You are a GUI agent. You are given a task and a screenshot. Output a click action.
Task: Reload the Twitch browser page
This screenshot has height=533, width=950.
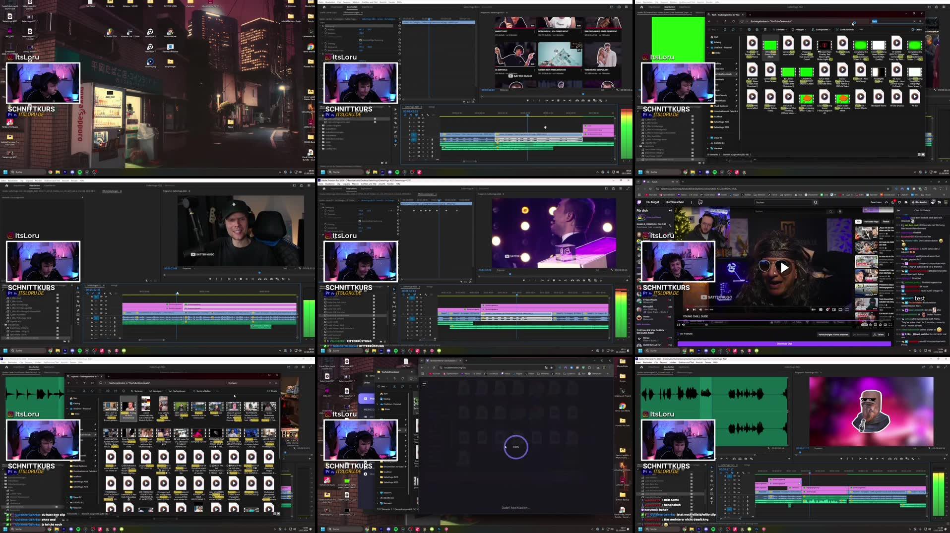[x=650, y=189]
